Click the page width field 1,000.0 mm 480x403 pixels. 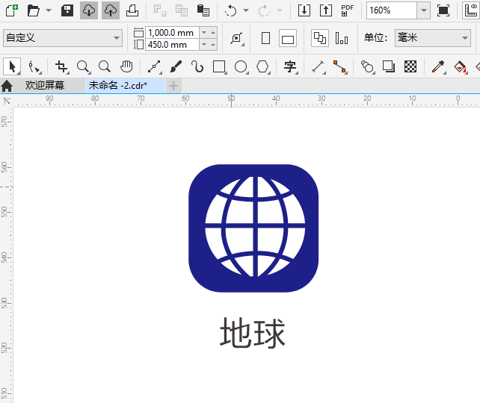coord(173,32)
